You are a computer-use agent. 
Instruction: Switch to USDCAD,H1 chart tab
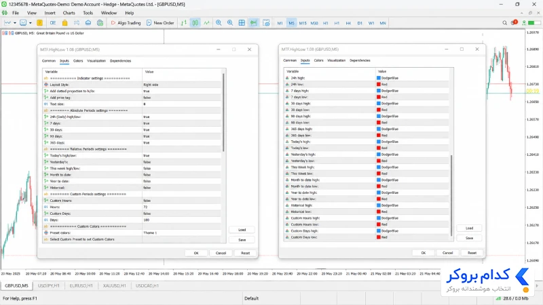147,285
